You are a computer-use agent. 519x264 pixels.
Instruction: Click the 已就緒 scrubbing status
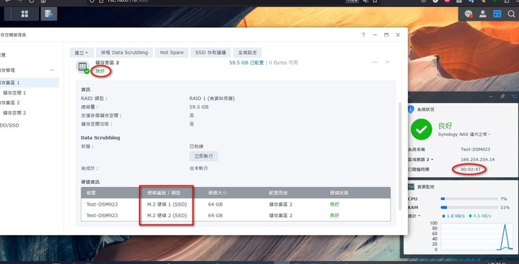pyautogui.click(x=196, y=146)
